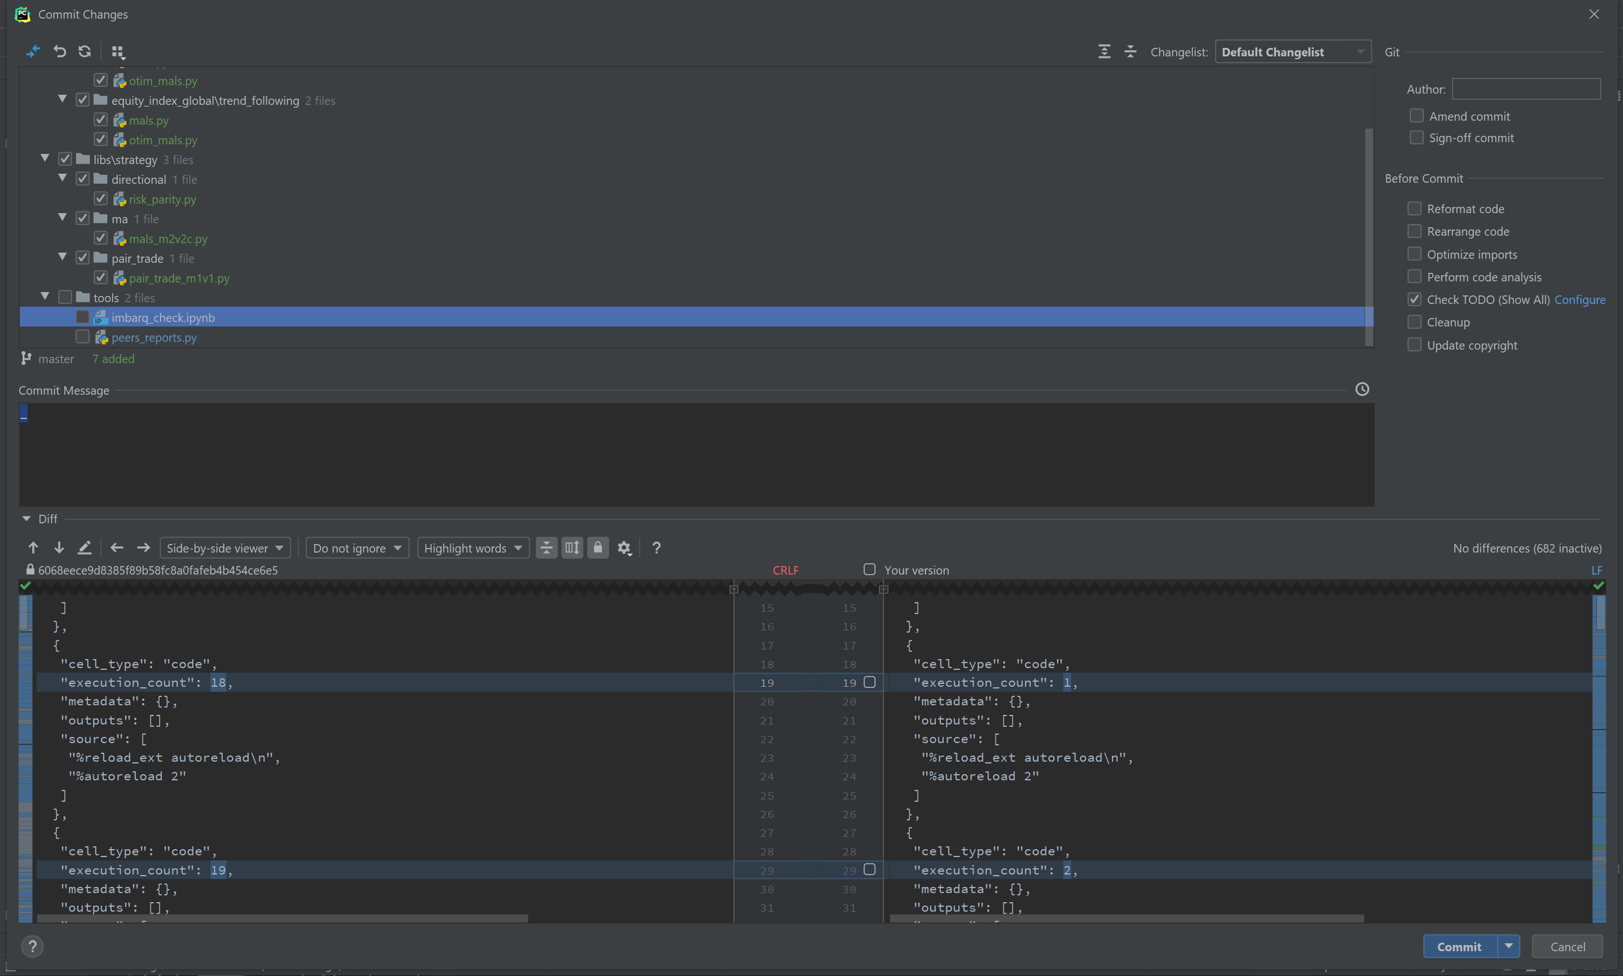Viewport: 1623px width, 976px height.
Task: Enable Optimize imports before commit
Action: click(1414, 254)
